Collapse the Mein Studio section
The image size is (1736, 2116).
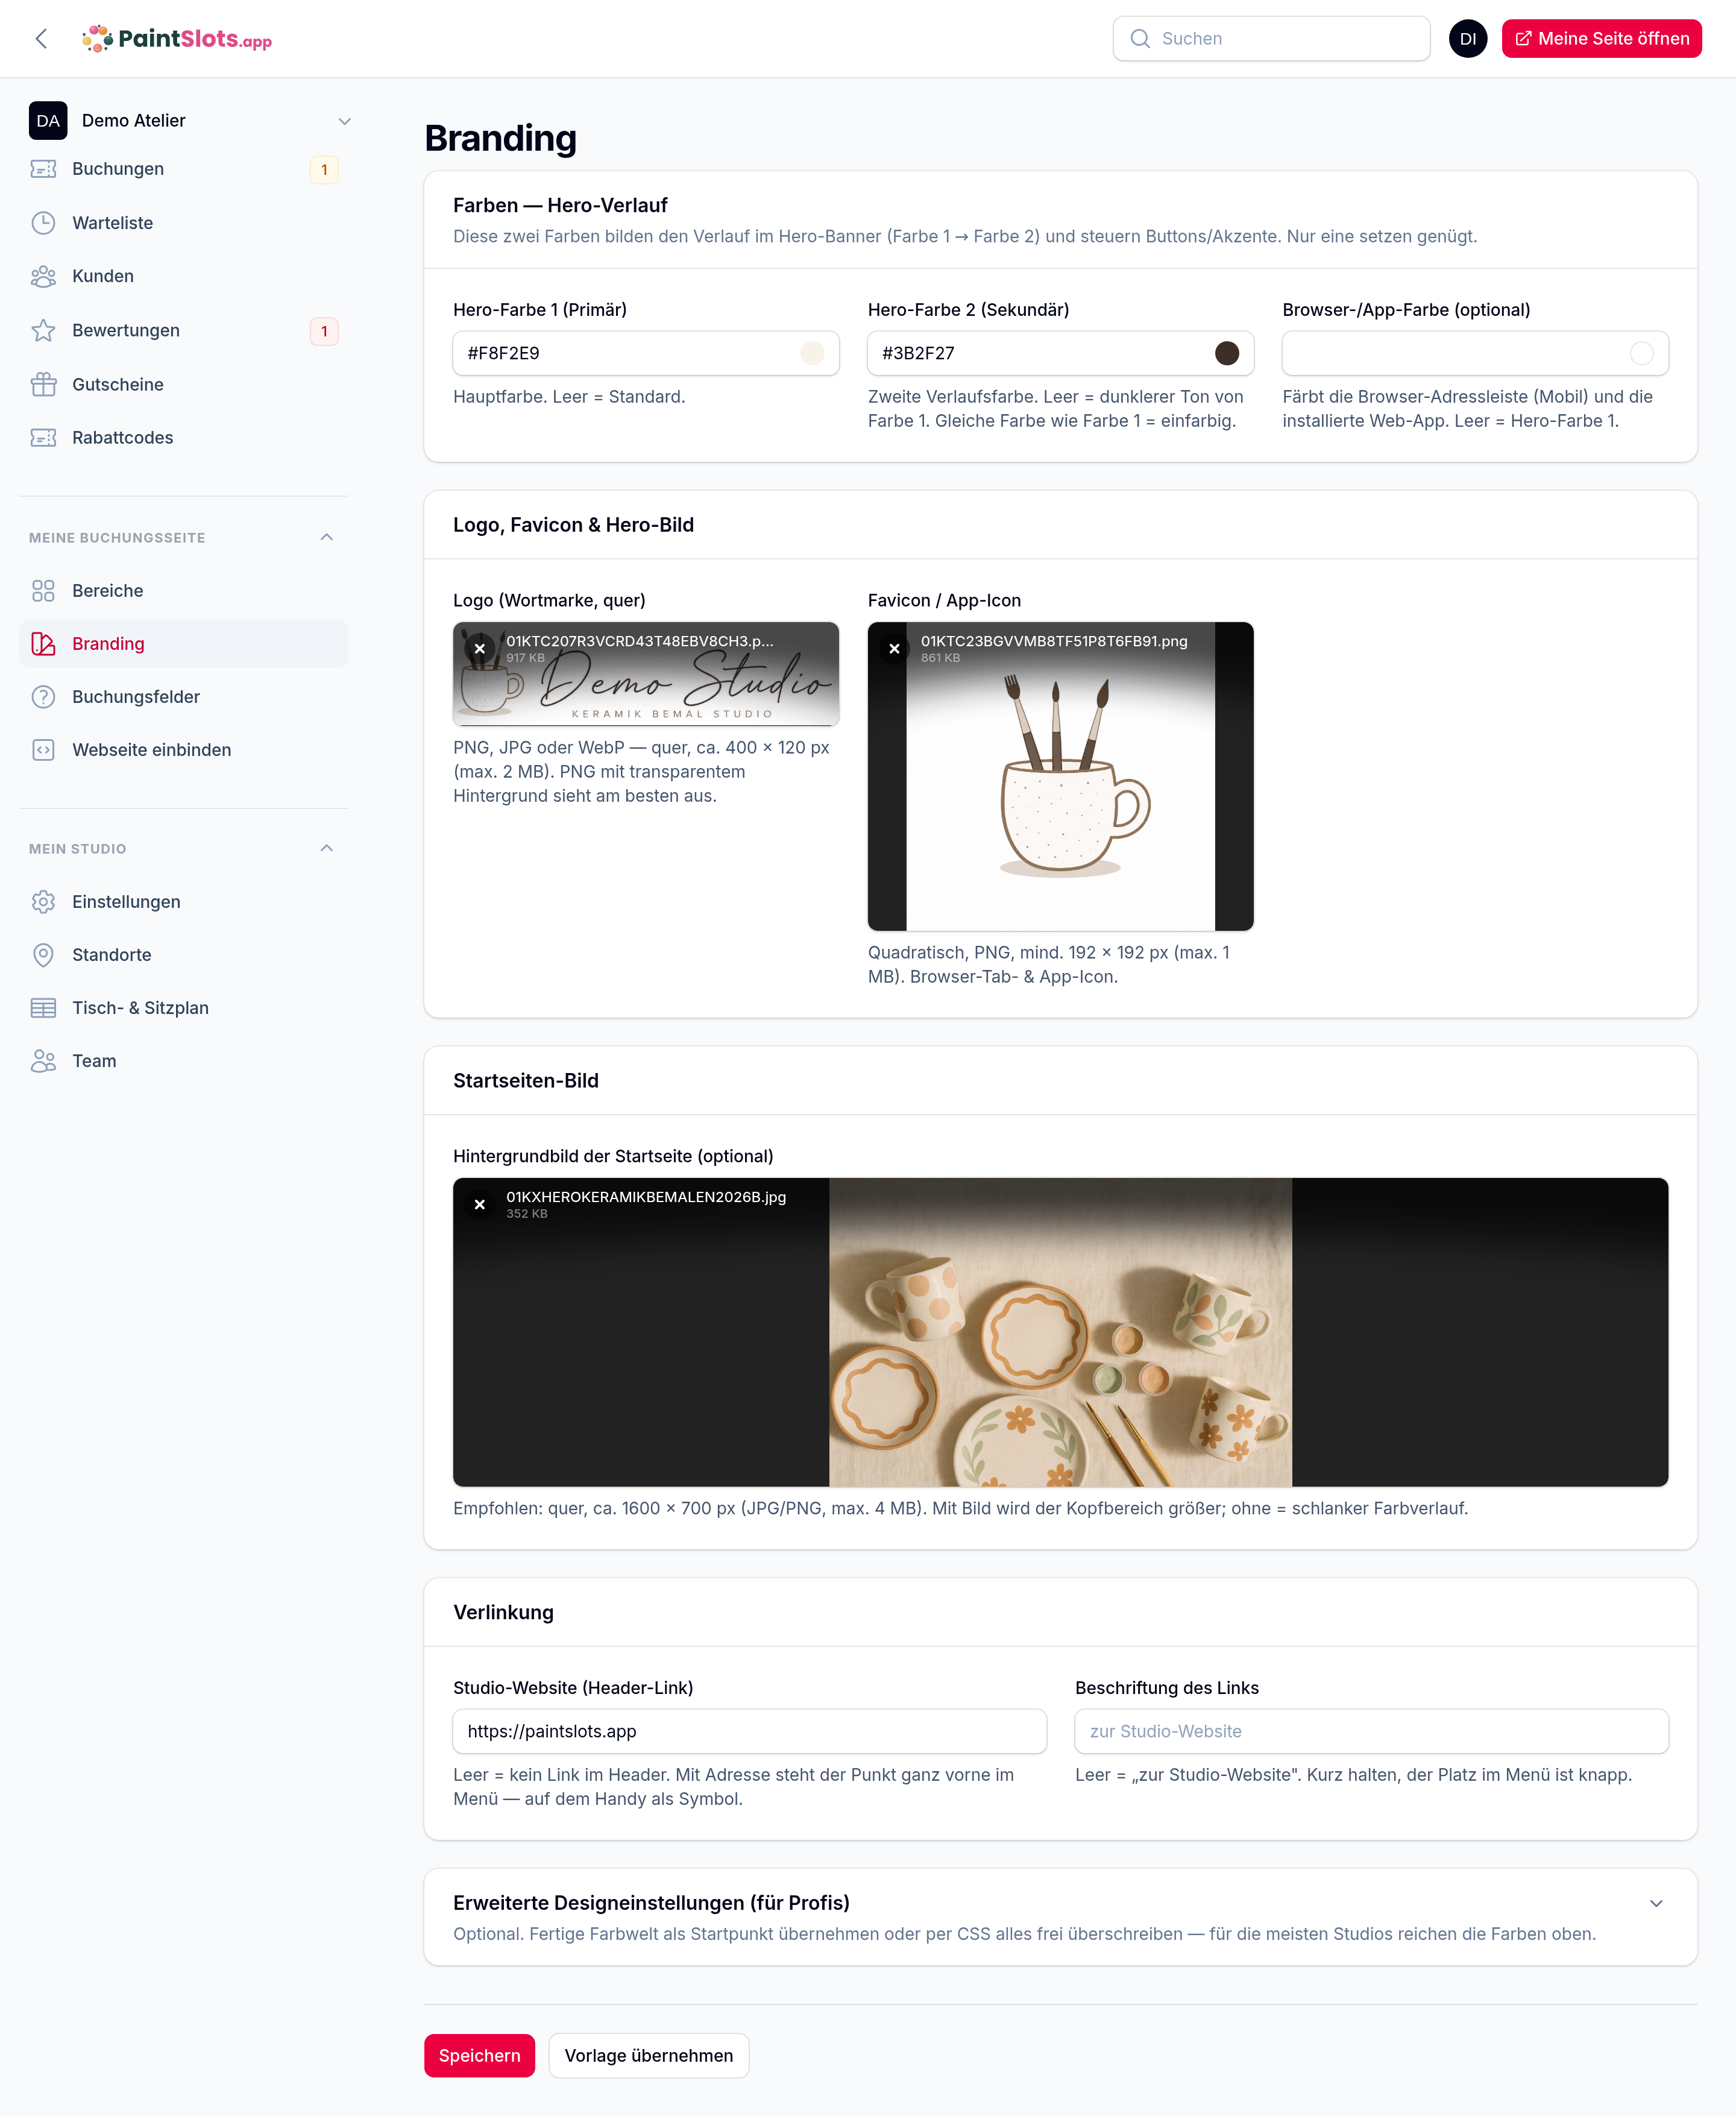click(326, 848)
